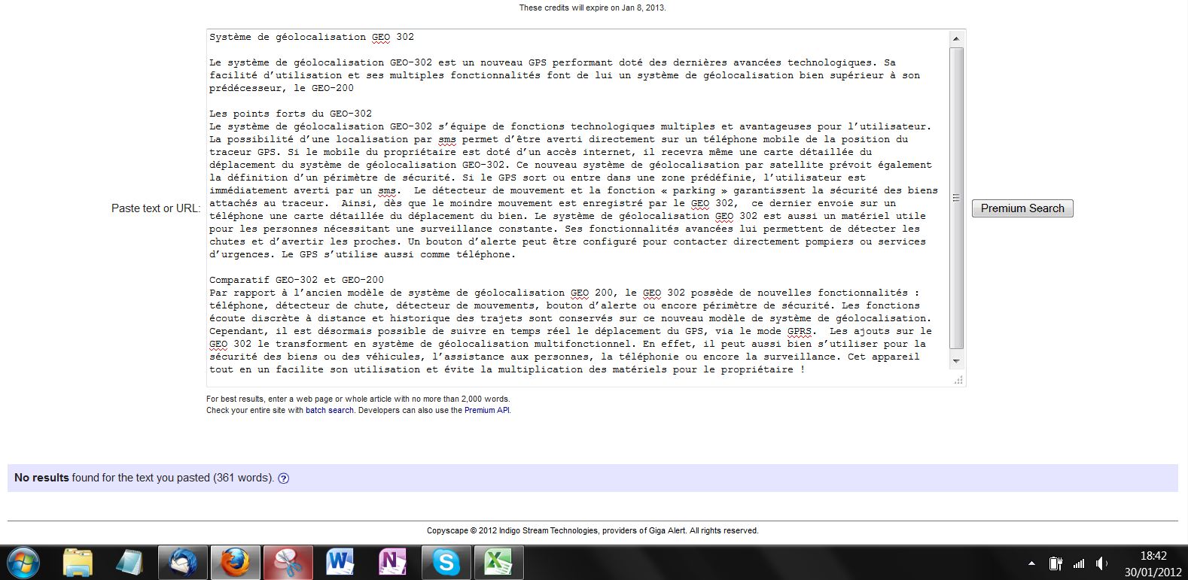This screenshot has width=1188, height=580.
Task: Open Notepad from the taskbar
Action: tap(129, 563)
